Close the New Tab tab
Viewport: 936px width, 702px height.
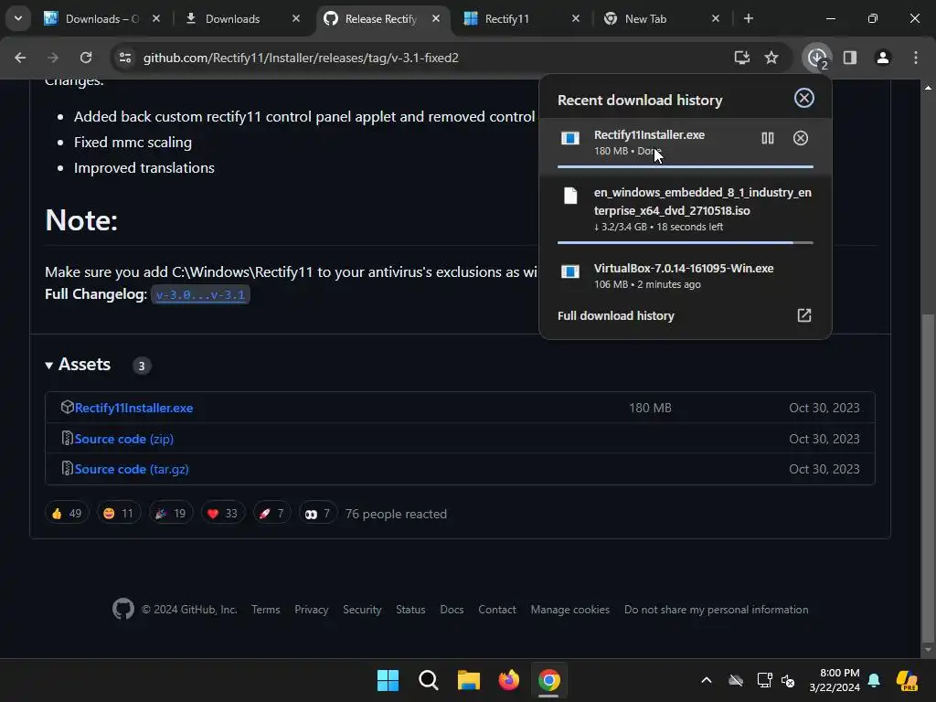(x=716, y=18)
